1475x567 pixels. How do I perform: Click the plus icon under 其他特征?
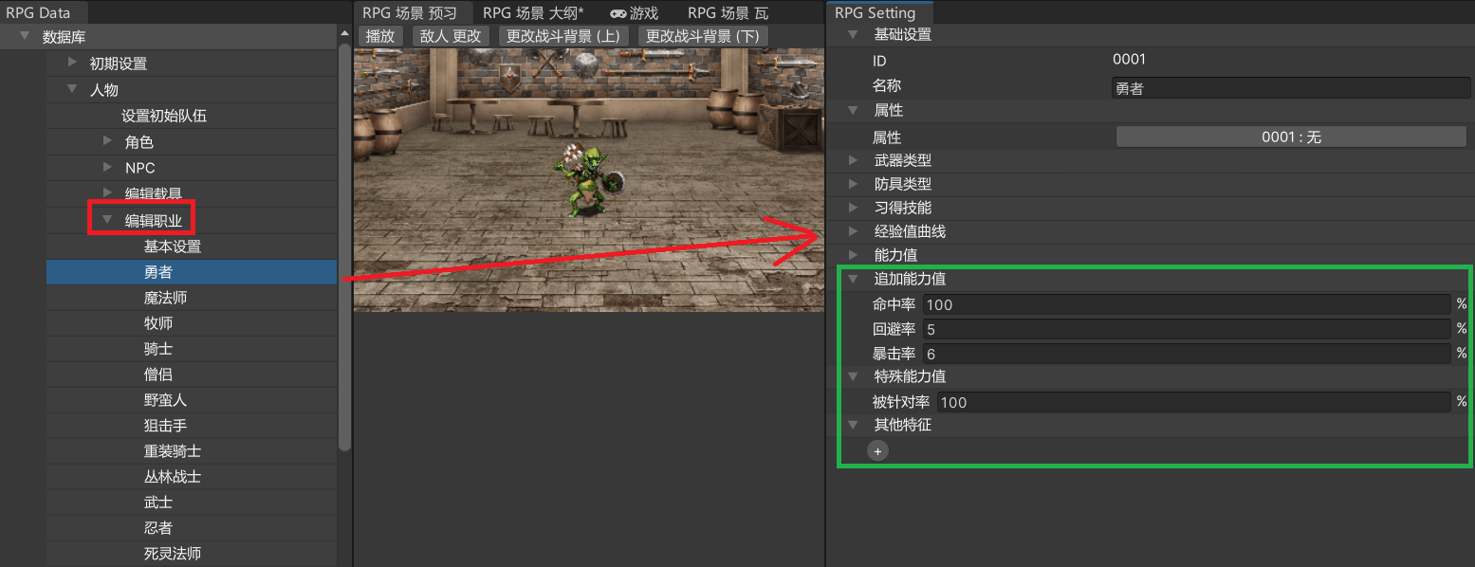click(x=877, y=451)
